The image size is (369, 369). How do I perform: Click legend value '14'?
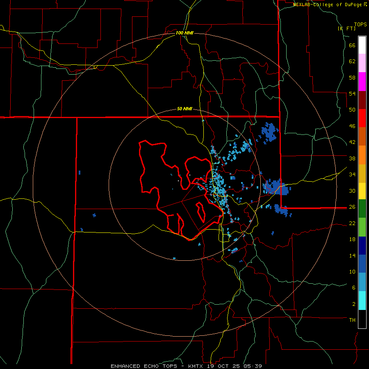[x=352, y=255]
